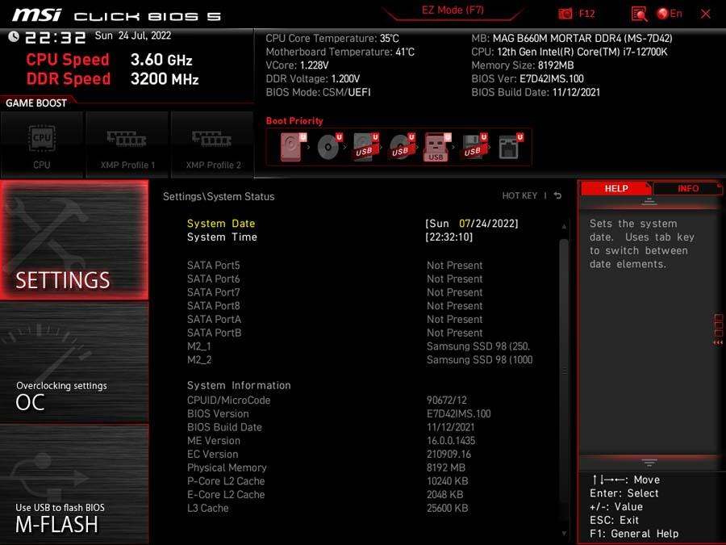This screenshot has width=726, height=545.
Task: Click the clock icon beside 22:32
Action: pyautogui.click(x=14, y=36)
